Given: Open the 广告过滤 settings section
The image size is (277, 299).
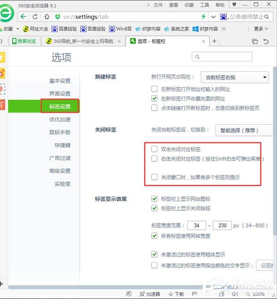Looking at the screenshot, I should tap(60, 158).
